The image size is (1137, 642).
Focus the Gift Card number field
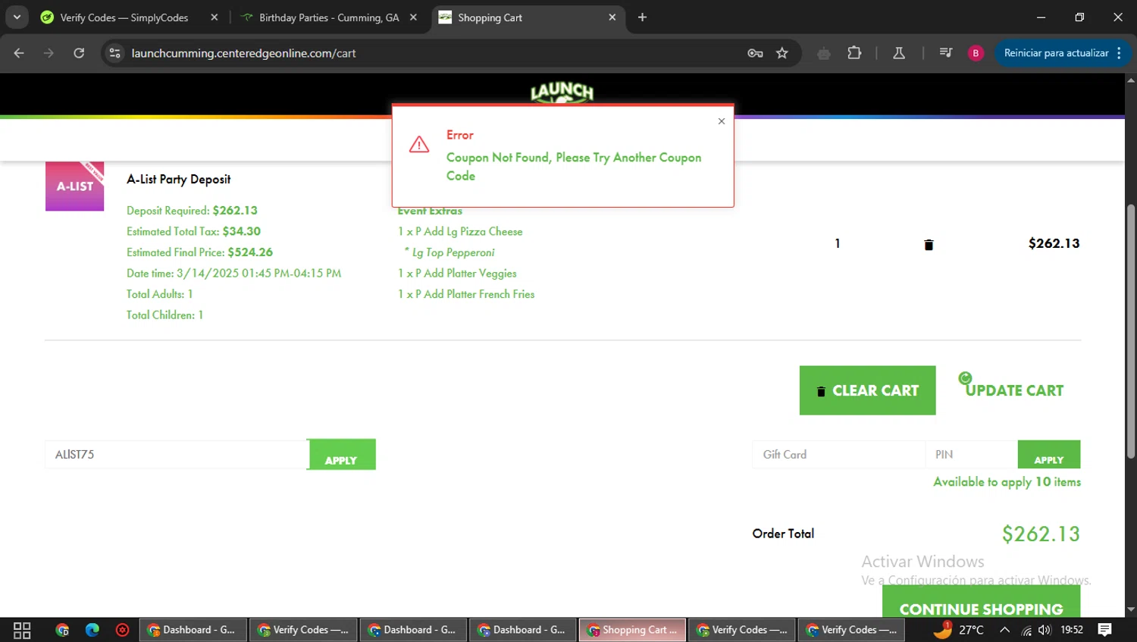(838, 455)
